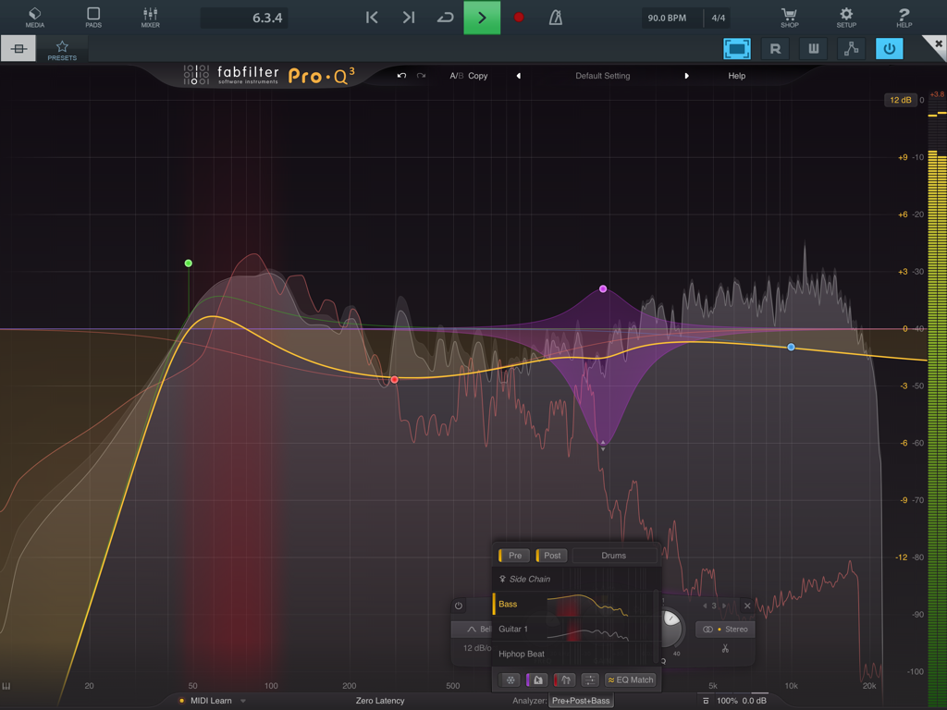Select Guitar 1 from the analyzer source list
Image resolution: width=947 pixels, height=710 pixels.
(512, 629)
